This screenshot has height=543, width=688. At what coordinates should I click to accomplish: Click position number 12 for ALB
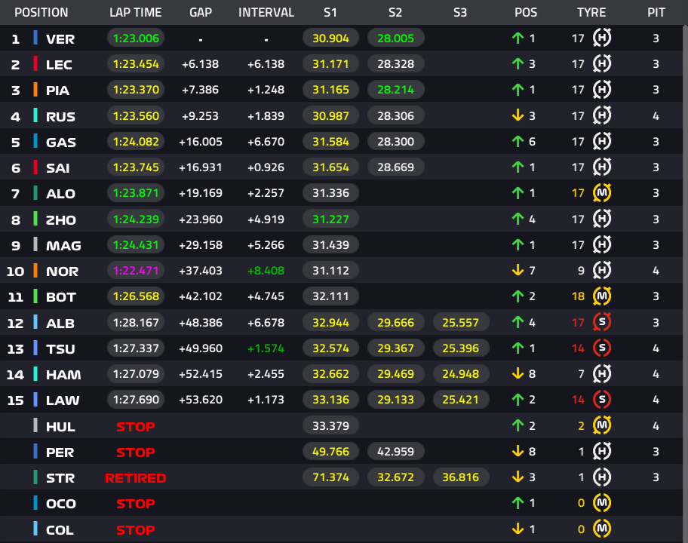pos(15,324)
